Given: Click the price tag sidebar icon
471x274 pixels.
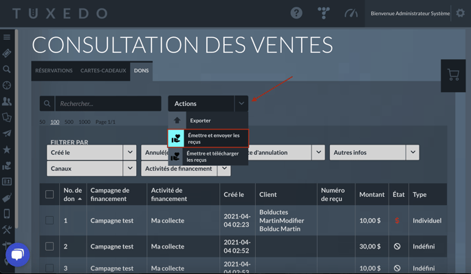Looking at the screenshot, I should point(7,198).
